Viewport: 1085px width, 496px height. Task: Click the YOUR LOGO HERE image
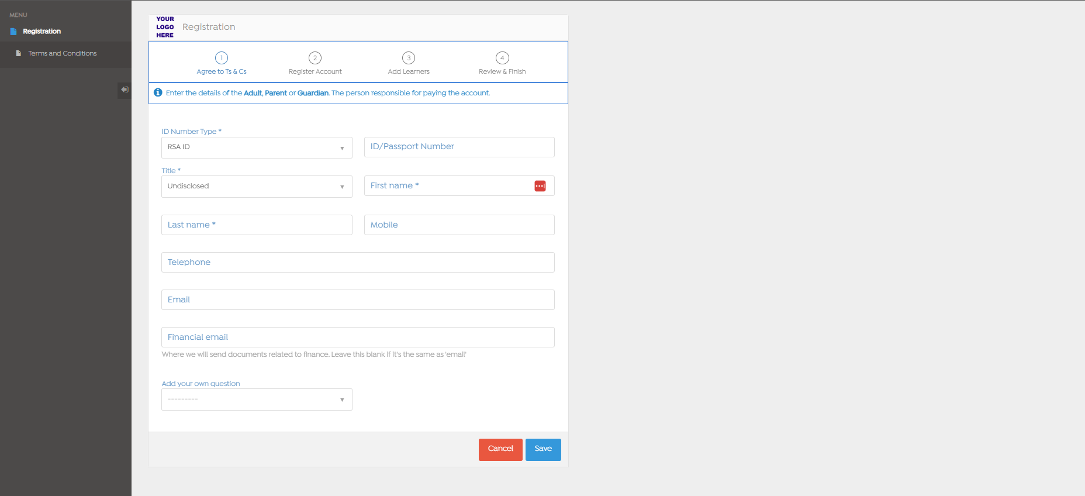coord(165,27)
